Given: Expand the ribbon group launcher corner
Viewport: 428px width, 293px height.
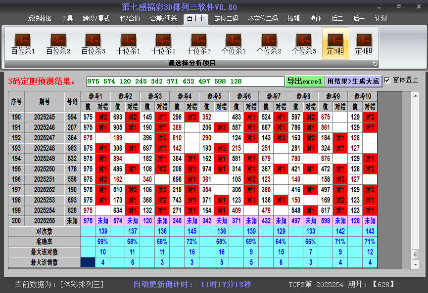Looking at the screenshot, I should coord(375,64).
